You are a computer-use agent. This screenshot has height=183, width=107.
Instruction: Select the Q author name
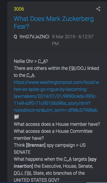point(15,37)
